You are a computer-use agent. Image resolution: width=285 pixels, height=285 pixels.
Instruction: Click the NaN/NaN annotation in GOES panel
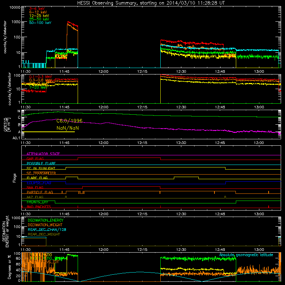[x=68, y=128]
